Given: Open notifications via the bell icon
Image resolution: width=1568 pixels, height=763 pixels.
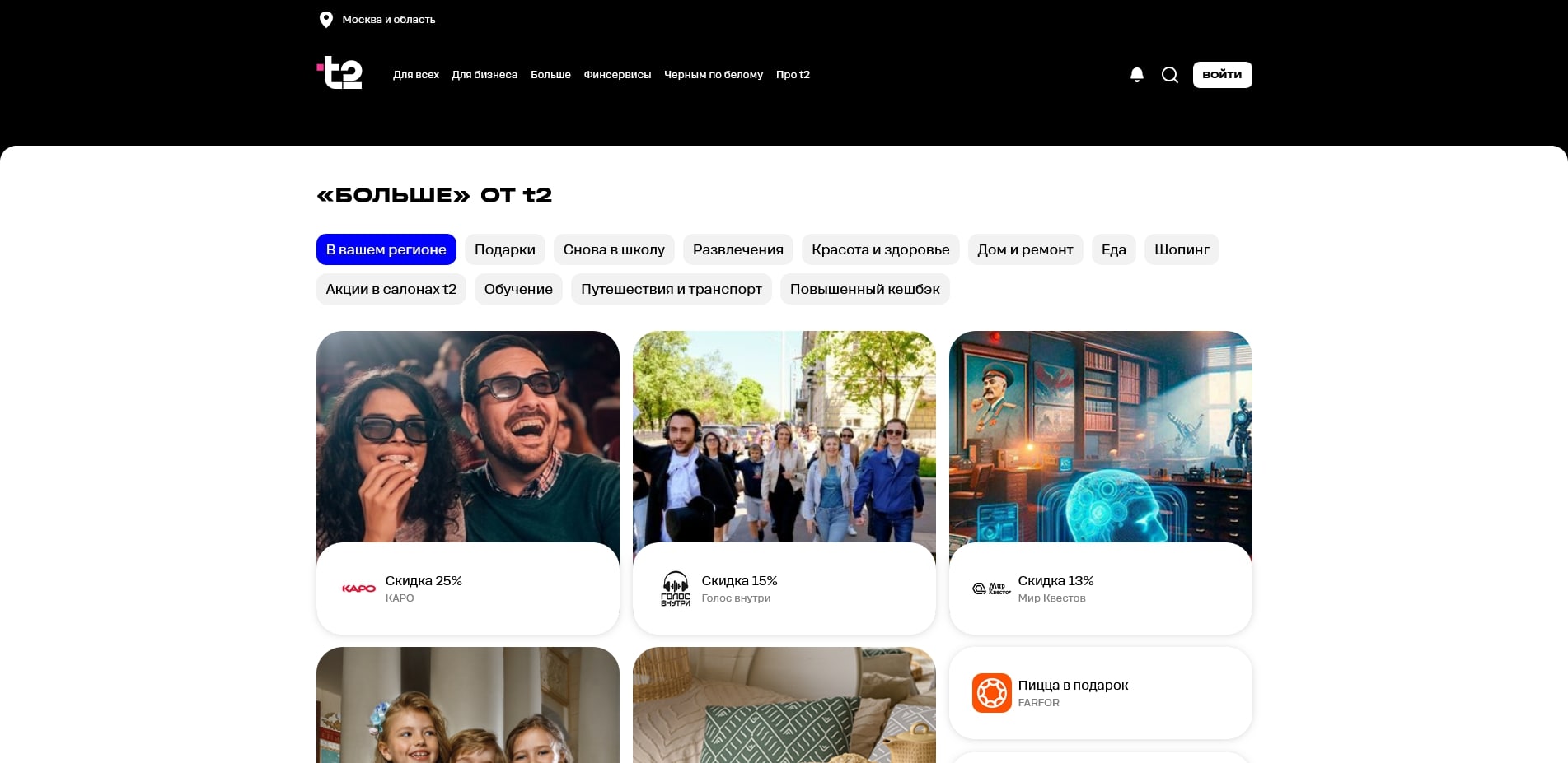Looking at the screenshot, I should pyautogui.click(x=1136, y=75).
